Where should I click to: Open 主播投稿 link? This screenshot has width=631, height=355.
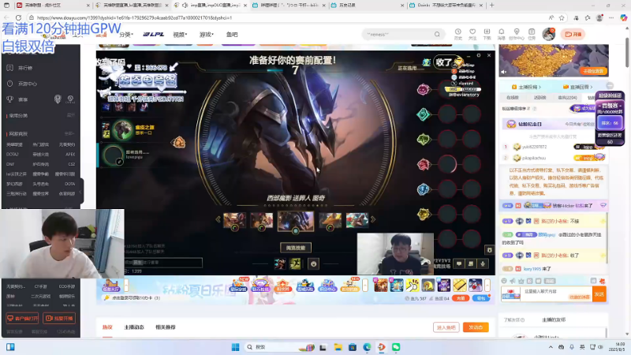(x=526, y=87)
